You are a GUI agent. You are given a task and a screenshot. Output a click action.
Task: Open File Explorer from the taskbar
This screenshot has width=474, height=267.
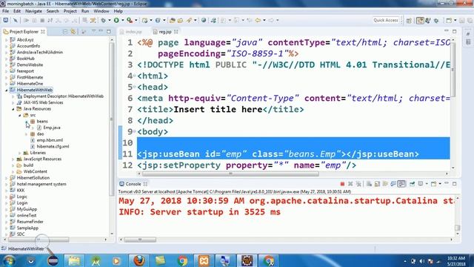pyautogui.click(x=74, y=260)
